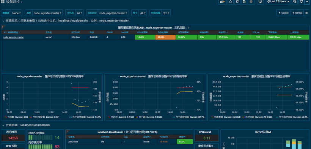The width and height of the screenshot is (311, 149).
Task: Open the 数据源 None dropdown
Action: point(16,13)
